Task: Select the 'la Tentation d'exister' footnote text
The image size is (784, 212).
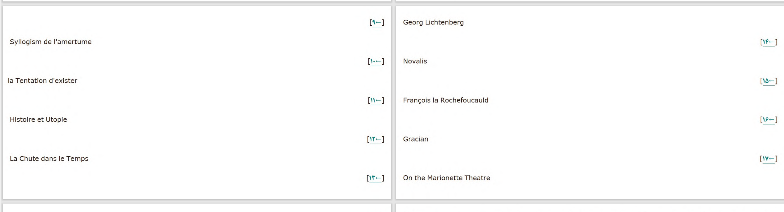Action: click(x=43, y=81)
